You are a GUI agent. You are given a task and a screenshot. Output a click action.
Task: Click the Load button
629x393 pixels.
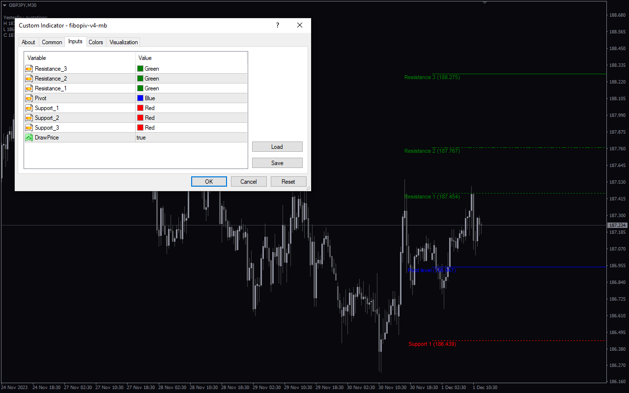tap(277, 147)
